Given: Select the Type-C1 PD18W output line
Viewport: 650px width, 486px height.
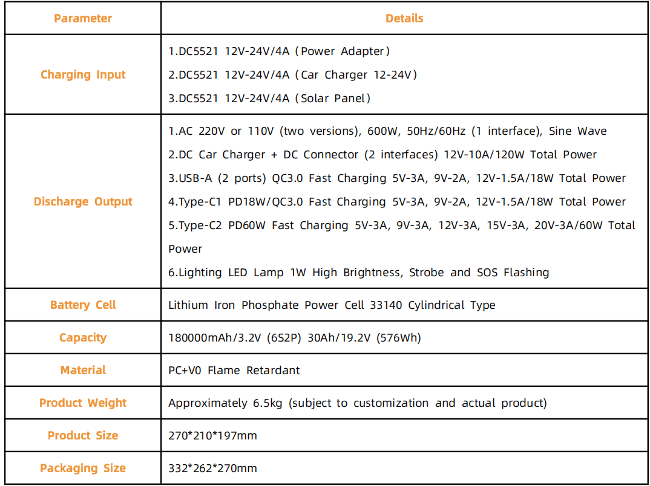Looking at the screenshot, I should point(397,202).
